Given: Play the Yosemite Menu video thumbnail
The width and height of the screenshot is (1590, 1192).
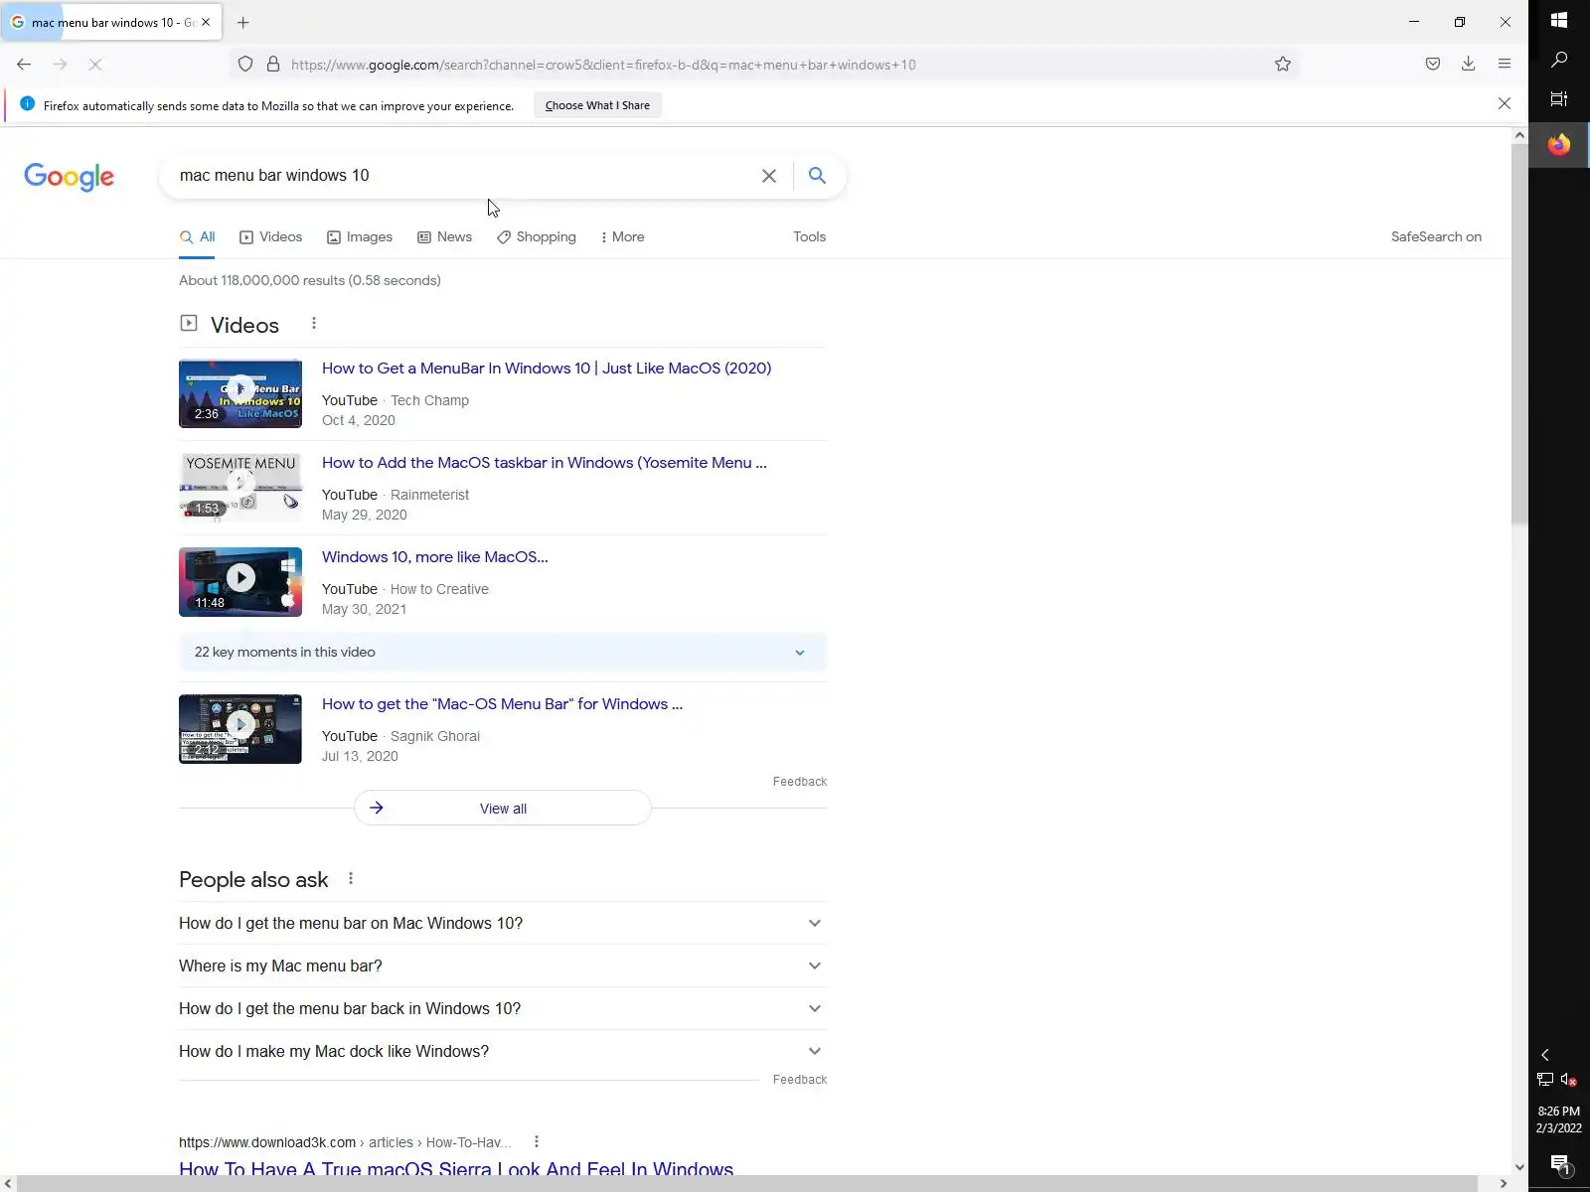Looking at the screenshot, I should [x=240, y=488].
